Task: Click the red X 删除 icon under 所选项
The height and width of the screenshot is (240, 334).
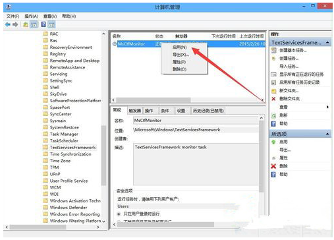Action: click(x=273, y=166)
